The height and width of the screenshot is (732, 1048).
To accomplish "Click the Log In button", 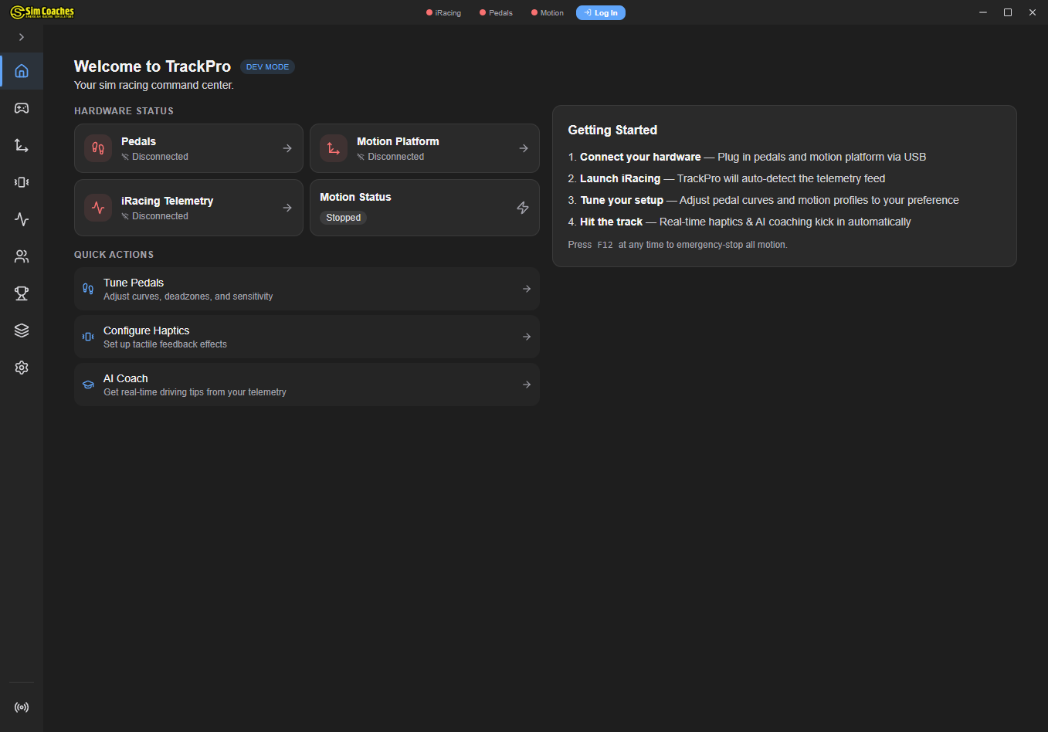I will coord(600,13).
